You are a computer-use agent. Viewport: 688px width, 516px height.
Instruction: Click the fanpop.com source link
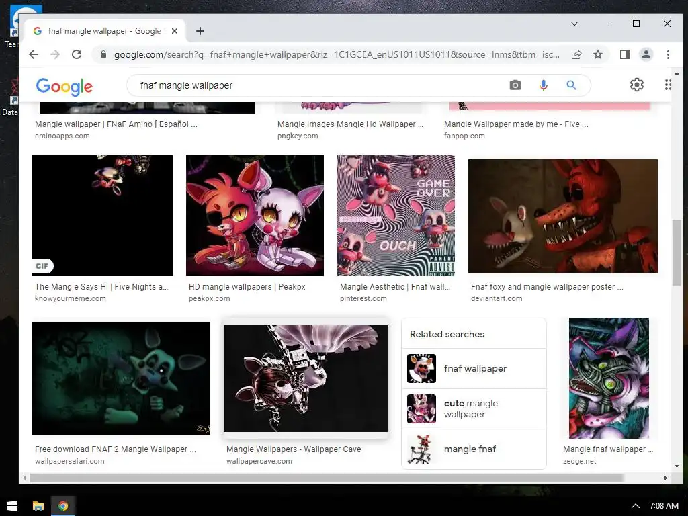464,136
